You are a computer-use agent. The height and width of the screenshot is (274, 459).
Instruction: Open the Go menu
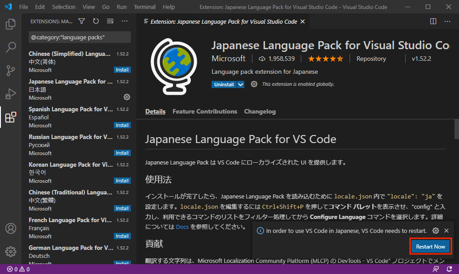[x=106, y=7]
